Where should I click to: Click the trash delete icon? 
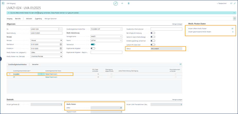129,3
